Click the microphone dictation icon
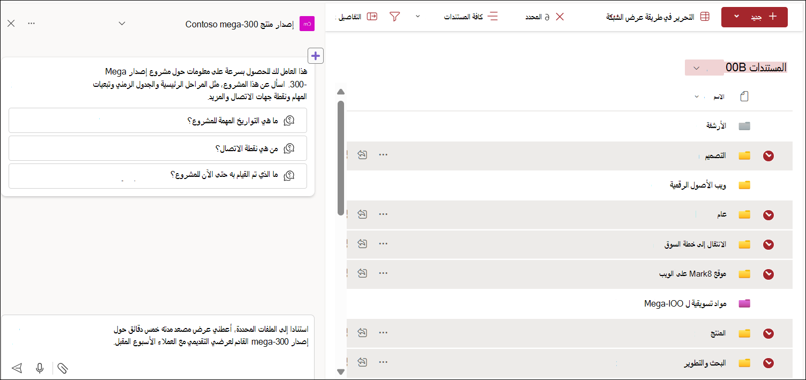Screen dimensions: 806x380 pos(40,368)
